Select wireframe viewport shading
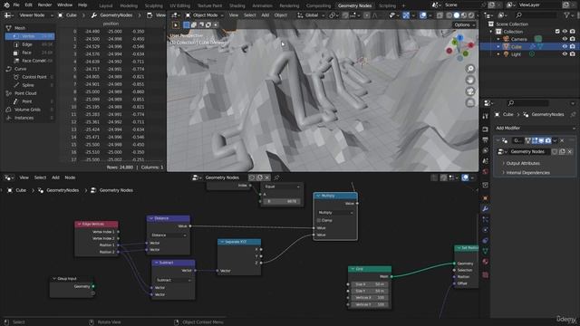The height and width of the screenshot is (326, 580). (449, 15)
